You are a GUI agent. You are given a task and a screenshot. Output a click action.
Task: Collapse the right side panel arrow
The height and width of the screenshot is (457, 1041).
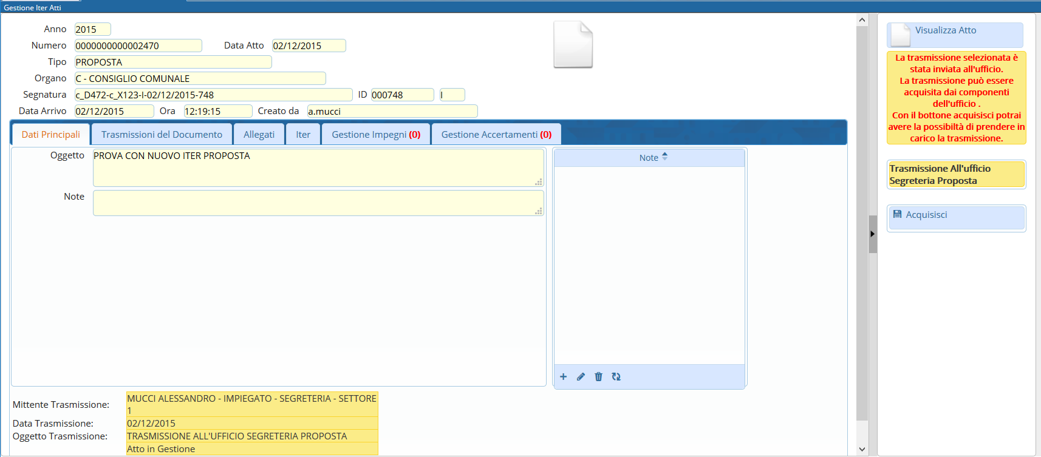[872, 234]
